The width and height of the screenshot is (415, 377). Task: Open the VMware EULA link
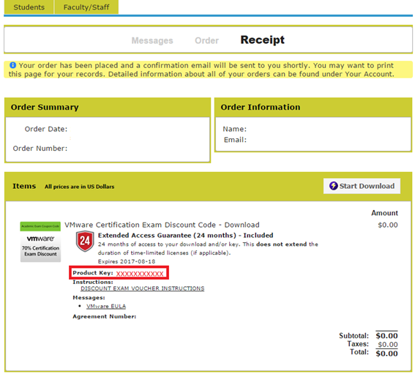106,306
